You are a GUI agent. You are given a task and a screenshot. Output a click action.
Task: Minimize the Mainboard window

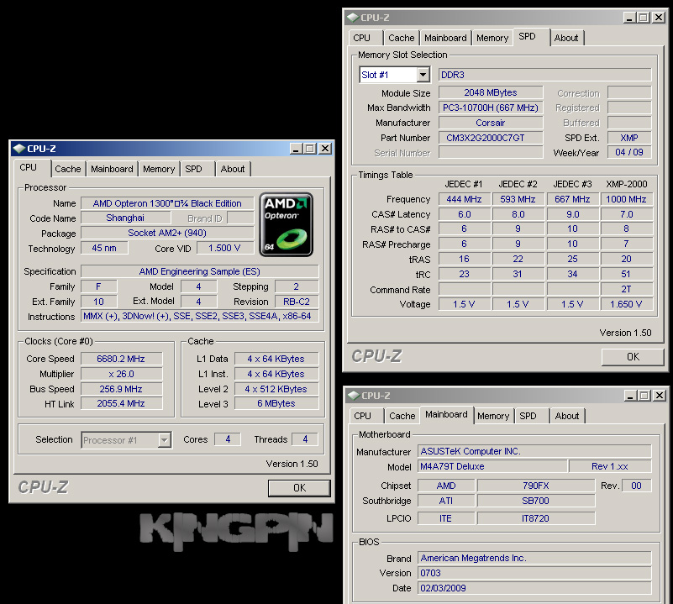click(630, 396)
